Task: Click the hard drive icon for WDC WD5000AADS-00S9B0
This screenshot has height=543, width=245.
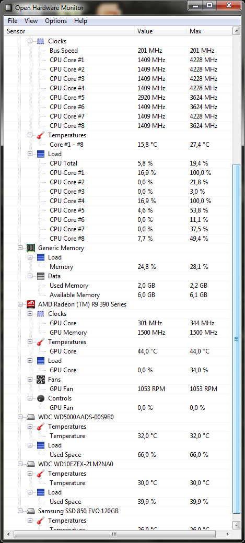Action: [x=31, y=417]
